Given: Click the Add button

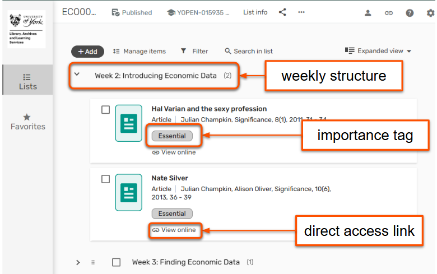Looking at the screenshot, I should point(87,52).
